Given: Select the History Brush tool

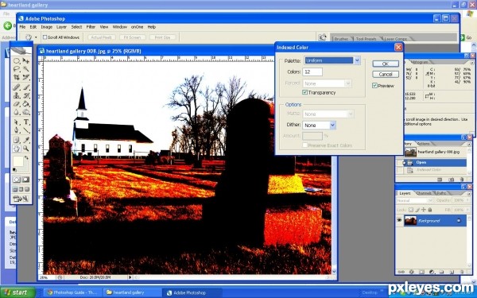Looking at the screenshot, I should (x=26, y=96).
